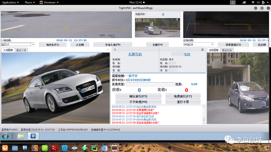This screenshot has height=152, width=271.
Task: Click status bar '工作站:WXF4KSAXLD8LQJV'
Action: point(73,130)
